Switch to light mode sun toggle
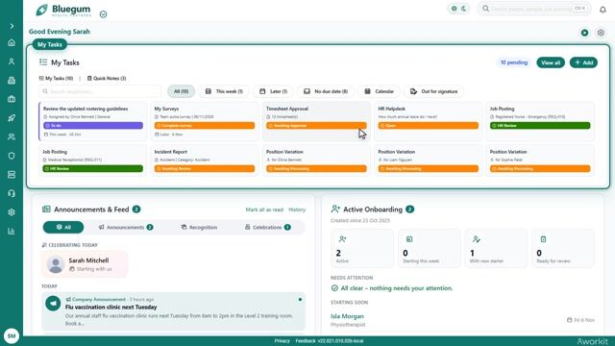 [x=454, y=9]
